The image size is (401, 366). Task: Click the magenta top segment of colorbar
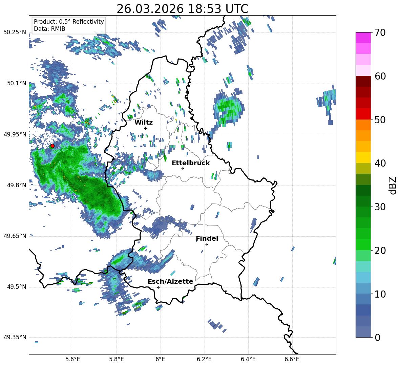(363, 38)
